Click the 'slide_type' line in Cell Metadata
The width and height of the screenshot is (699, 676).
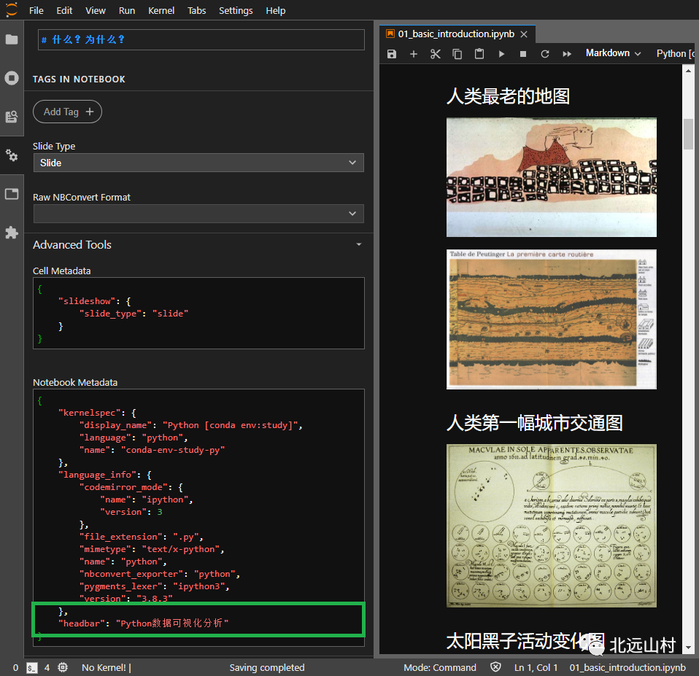[134, 314]
